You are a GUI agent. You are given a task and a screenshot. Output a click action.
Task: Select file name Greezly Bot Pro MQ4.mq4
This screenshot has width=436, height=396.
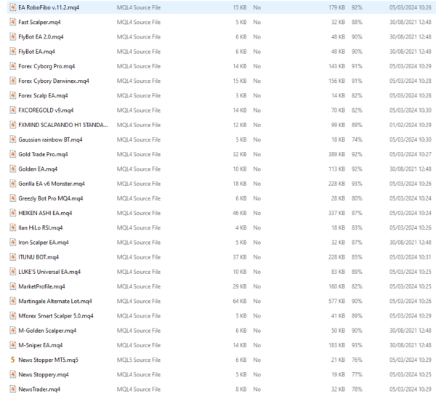51,198
